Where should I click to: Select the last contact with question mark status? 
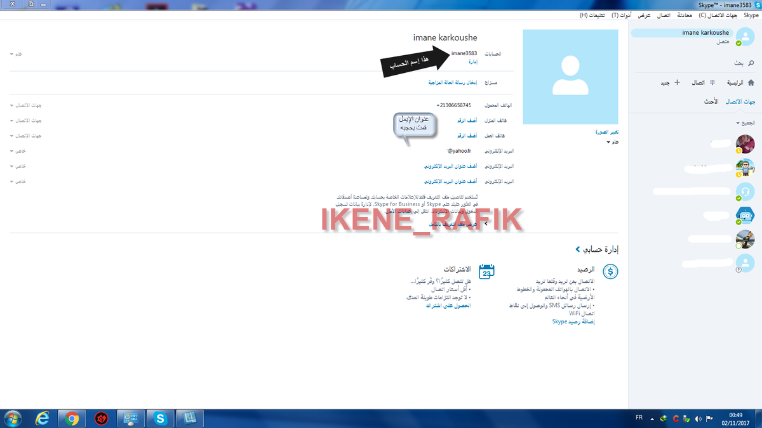coord(745,263)
